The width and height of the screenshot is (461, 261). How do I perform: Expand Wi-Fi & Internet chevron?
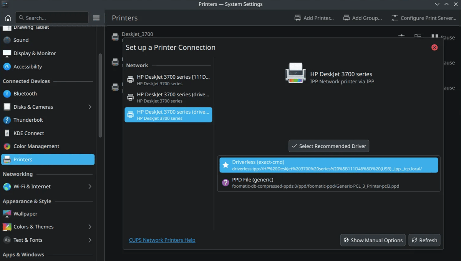click(x=90, y=187)
